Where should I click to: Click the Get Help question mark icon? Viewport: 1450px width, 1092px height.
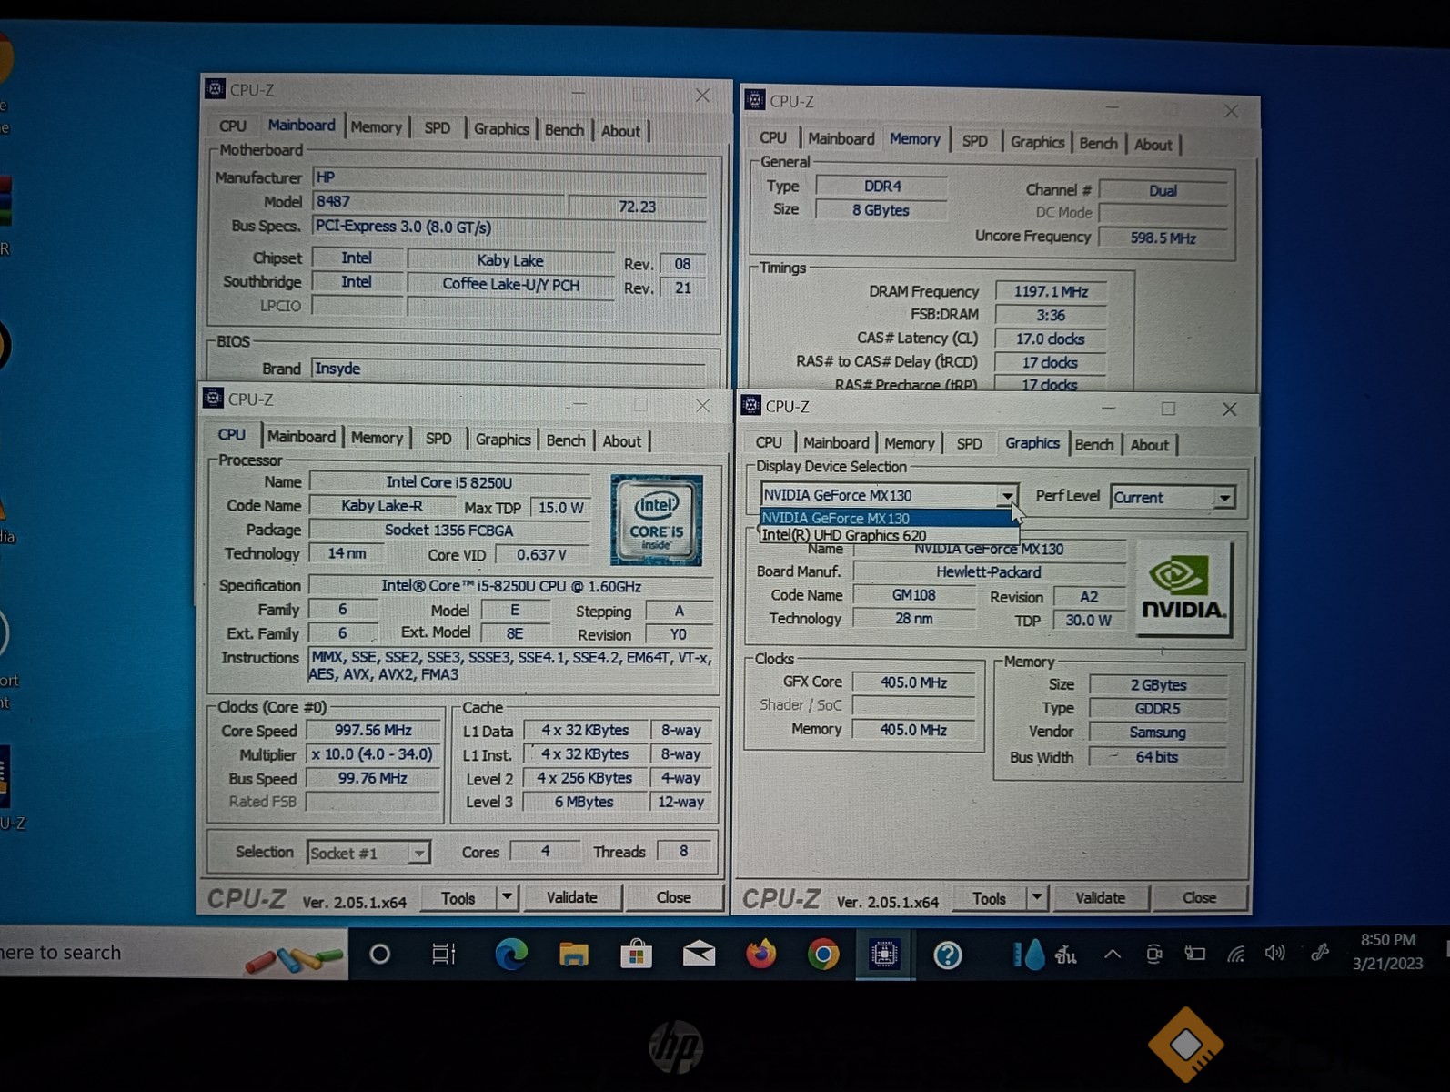click(947, 955)
